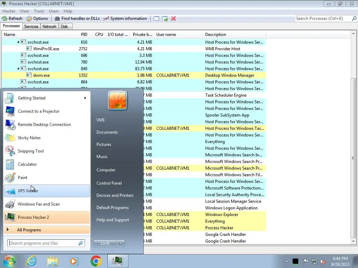
Task: Click Process Hacker taskbar button
Action: tap(117, 261)
